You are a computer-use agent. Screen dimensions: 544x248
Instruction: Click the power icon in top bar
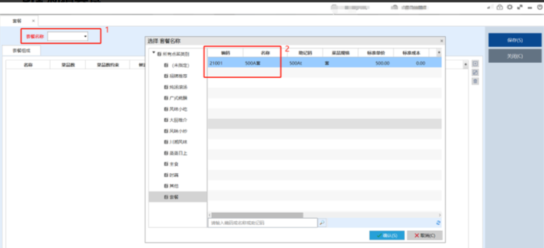point(539,8)
